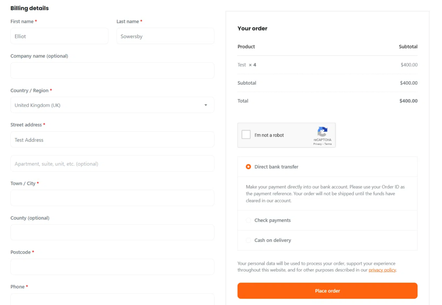This screenshot has height=305, width=442.
Task: Click the reCAPTCHA logo icon
Action: (322, 132)
